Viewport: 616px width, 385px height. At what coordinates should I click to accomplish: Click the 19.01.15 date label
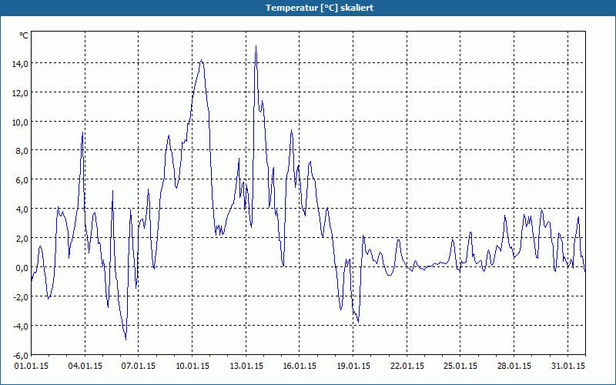coord(353,366)
